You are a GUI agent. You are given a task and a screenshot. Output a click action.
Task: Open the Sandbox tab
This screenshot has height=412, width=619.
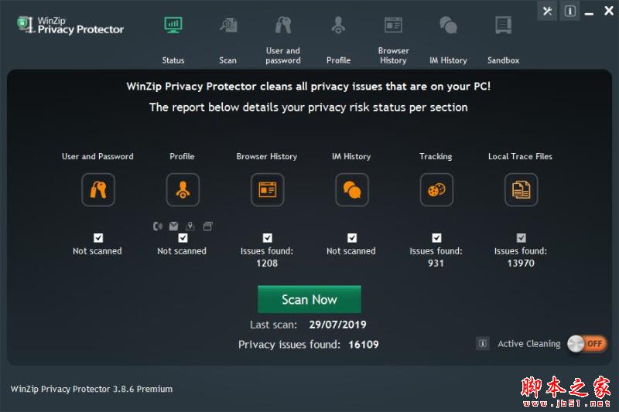[x=503, y=37]
